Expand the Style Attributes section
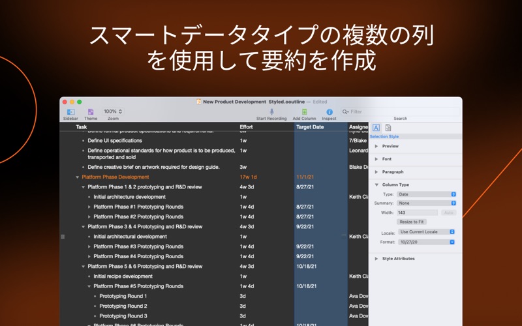The width and height of the screenshot is (522, 326). tap(376, 258)
